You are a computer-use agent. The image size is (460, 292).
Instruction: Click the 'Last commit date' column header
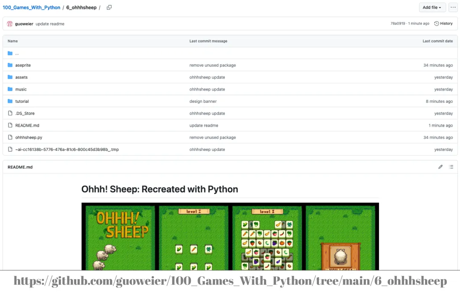[x=438, y=41]
